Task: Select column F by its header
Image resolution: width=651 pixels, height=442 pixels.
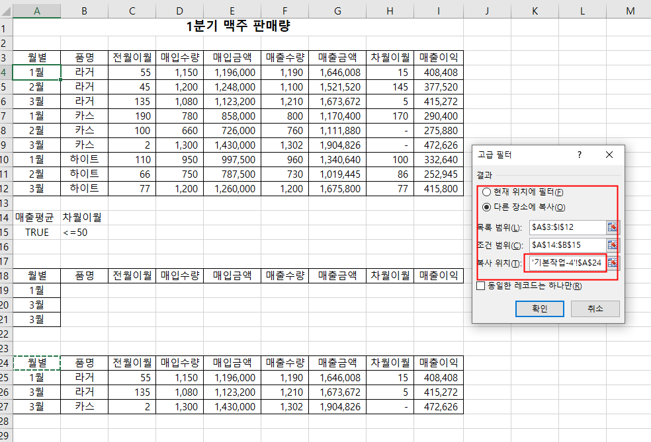Action: tap(284, 11)
